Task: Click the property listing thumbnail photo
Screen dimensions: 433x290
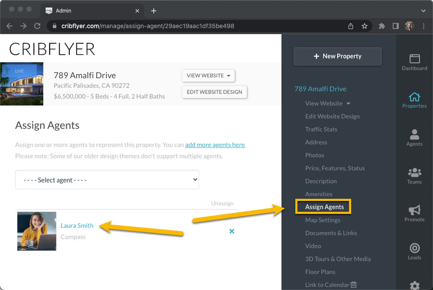Action: coord(22,84)
